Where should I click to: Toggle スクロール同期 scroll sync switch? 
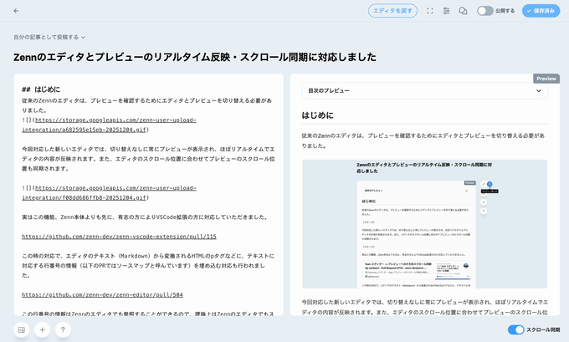515,329
